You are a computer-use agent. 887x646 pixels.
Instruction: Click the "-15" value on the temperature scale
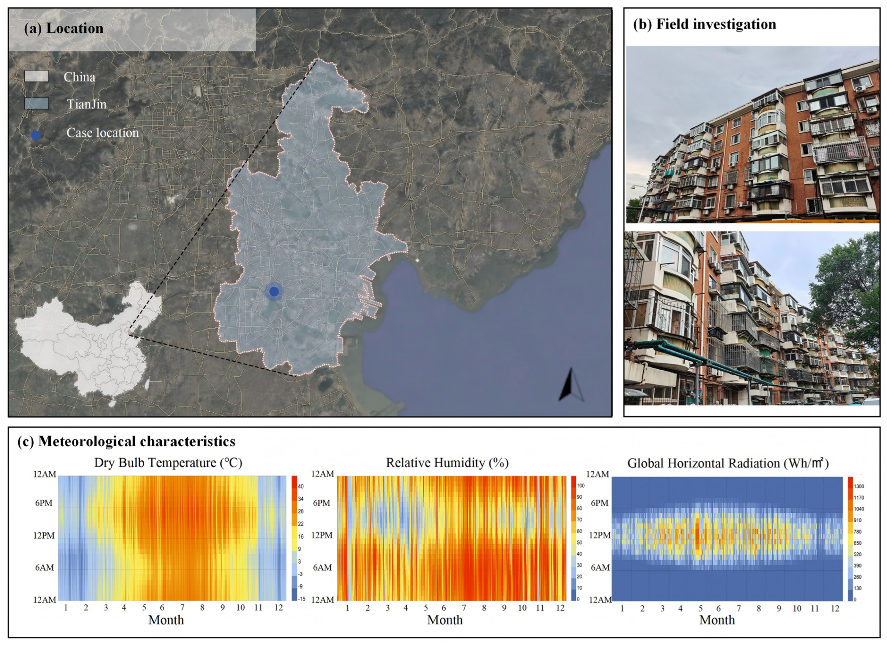pyautogui.click(x=302, y=599)
